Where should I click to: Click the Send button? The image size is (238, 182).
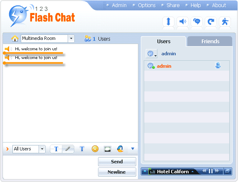point(117,162)
